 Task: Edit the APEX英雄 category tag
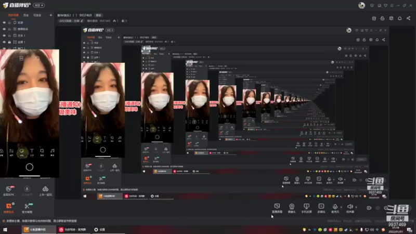click(71, 21)
